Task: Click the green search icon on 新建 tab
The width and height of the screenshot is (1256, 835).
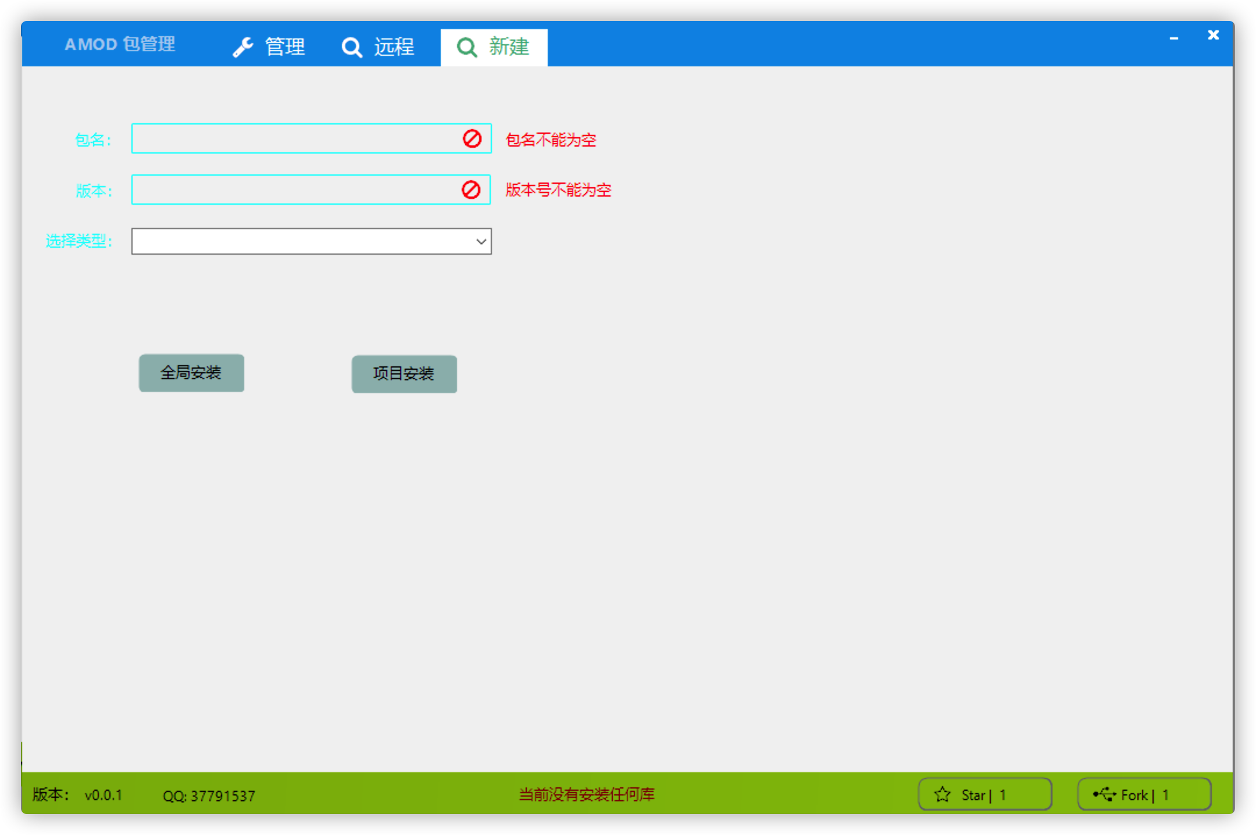Action: [467, 47]
